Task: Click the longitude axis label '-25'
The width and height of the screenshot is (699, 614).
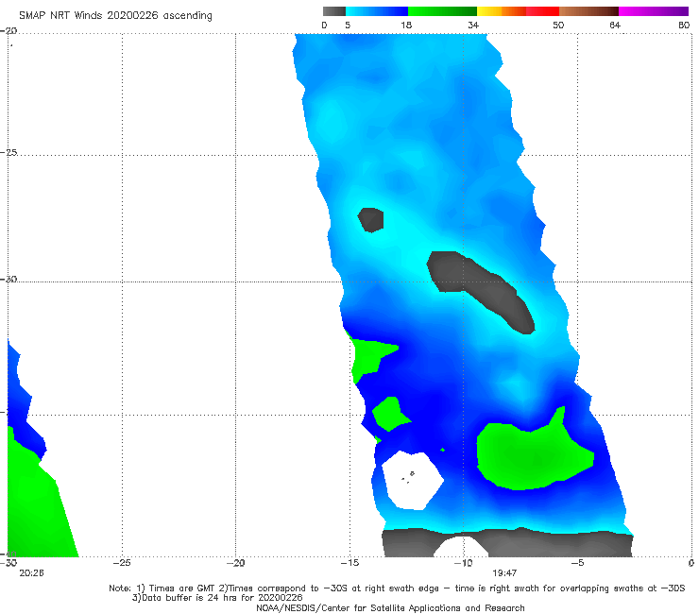Action: [x=122, y=563]
